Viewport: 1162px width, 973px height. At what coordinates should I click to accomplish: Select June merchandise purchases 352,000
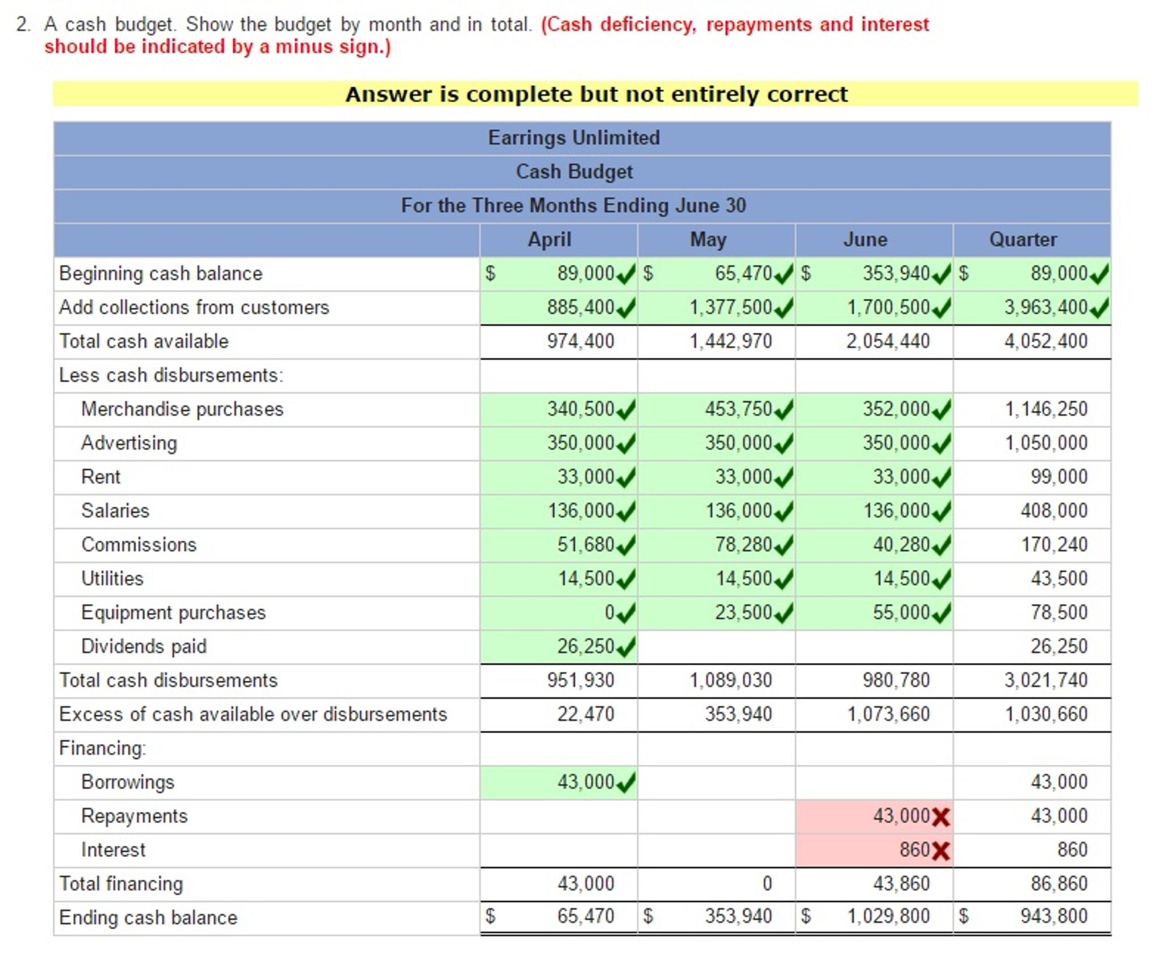click(873, 409)
